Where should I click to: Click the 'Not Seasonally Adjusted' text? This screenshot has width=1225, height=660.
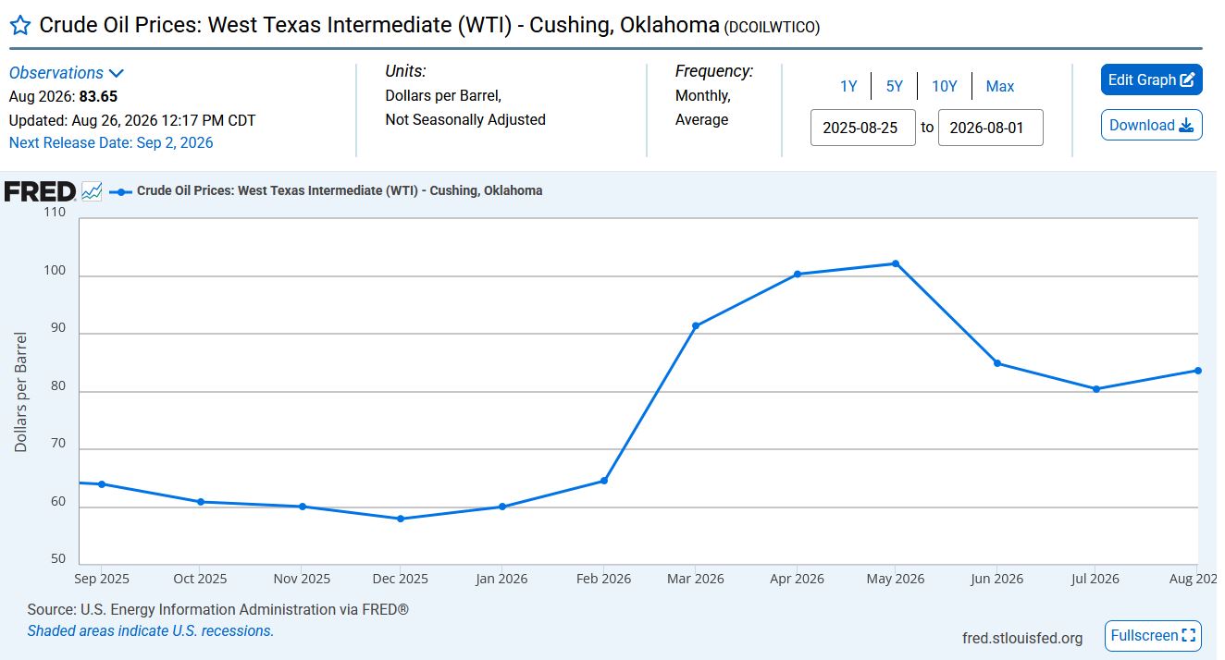[465, 119]
